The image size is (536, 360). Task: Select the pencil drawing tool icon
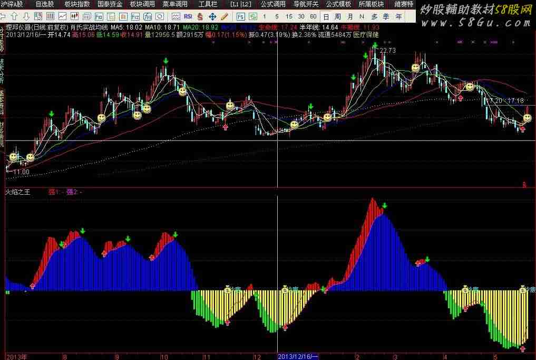coord(224,16)
